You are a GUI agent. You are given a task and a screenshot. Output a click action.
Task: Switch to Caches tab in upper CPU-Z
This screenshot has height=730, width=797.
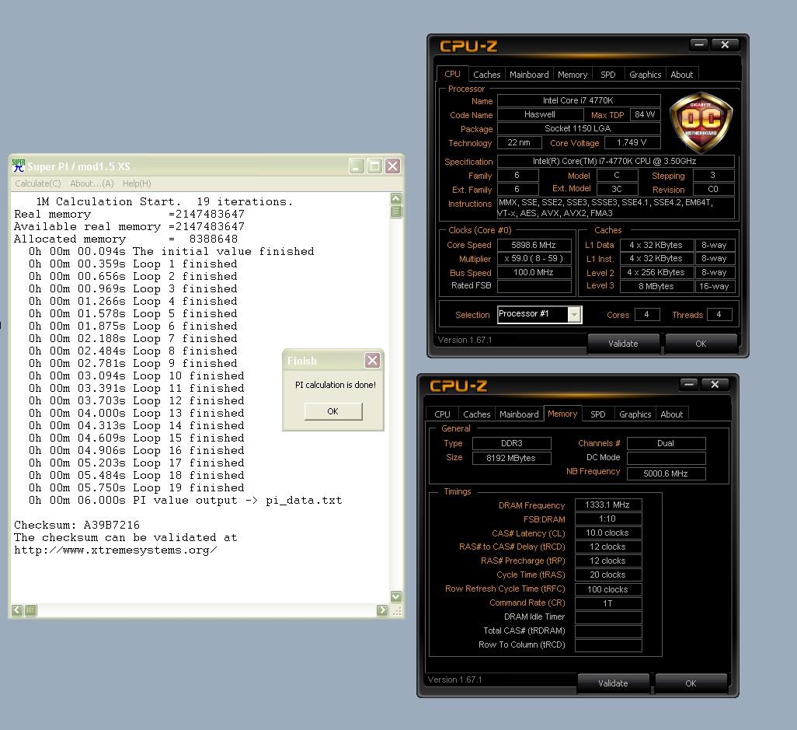coord(487,75)
